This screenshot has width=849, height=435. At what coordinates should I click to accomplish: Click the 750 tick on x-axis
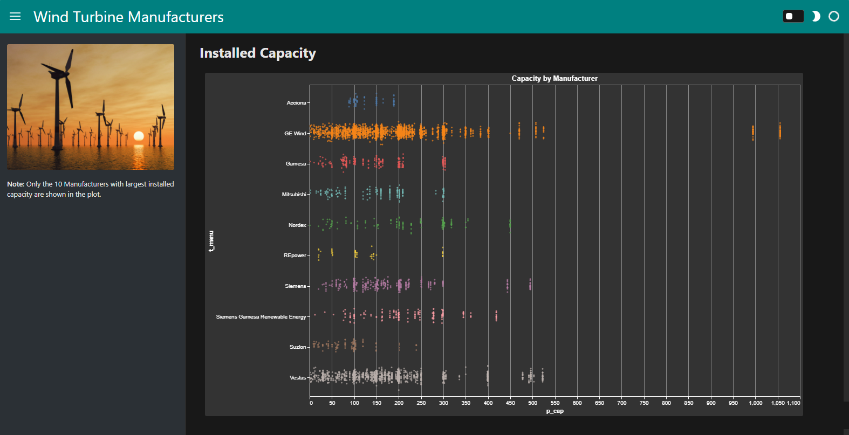pos(644,403)
